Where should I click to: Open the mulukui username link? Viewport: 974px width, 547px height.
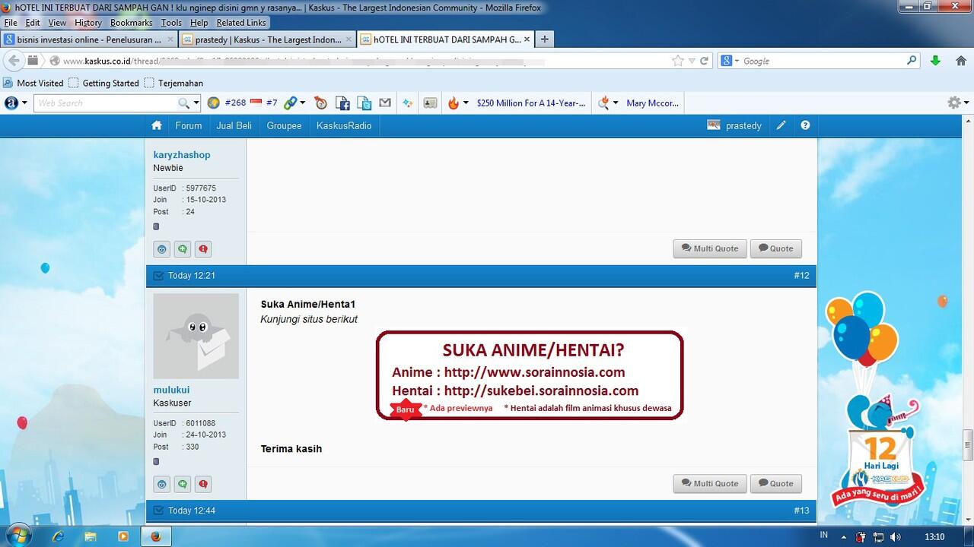171,390
